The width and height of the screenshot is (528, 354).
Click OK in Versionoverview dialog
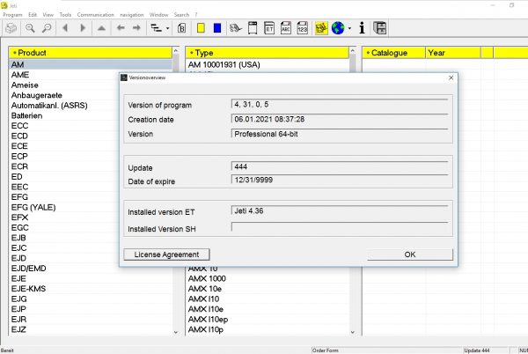[410, 254]
